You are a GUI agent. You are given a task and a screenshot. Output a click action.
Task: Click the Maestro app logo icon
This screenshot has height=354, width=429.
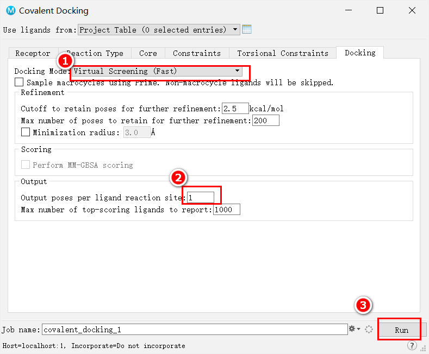pos(11,11)
